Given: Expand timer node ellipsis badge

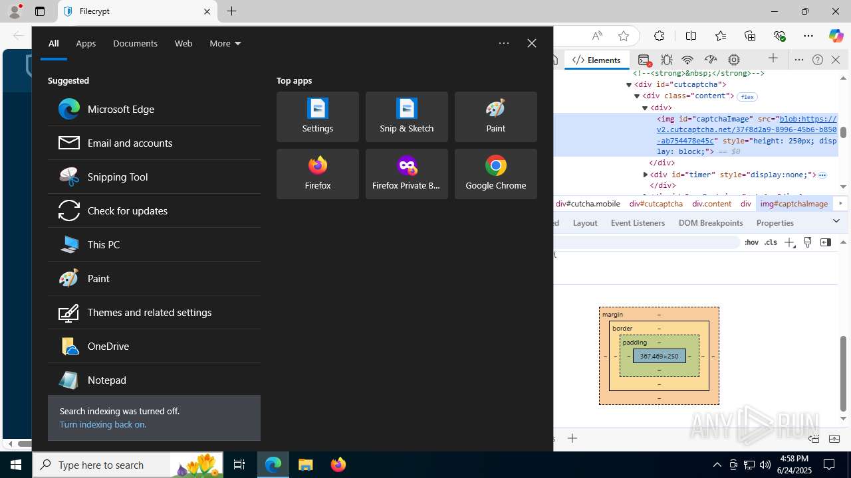Looking at the screenshot, I should [822, 175].
